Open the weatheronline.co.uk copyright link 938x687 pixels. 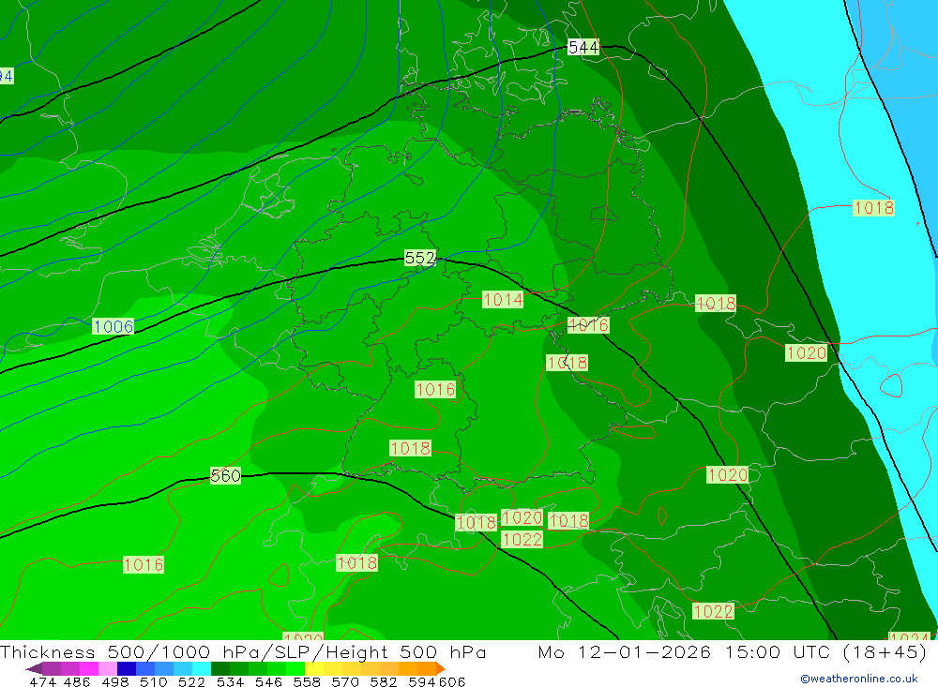coord(859,679)
